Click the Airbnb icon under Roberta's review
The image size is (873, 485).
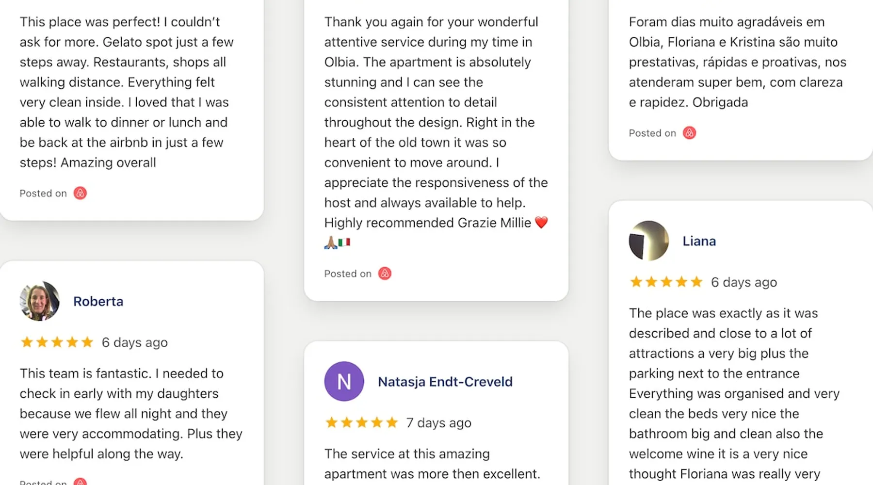coord(80,482)
